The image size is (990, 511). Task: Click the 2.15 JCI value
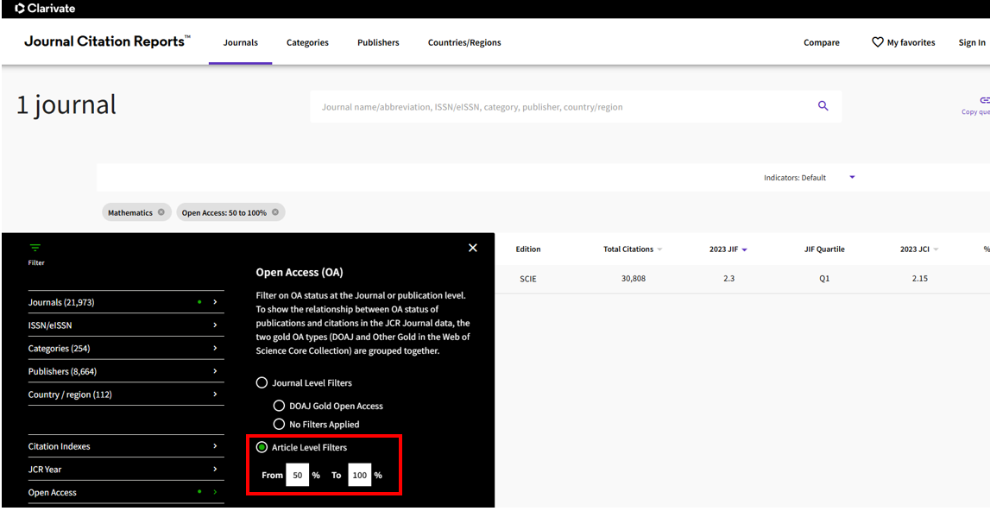tap(920, 279)
